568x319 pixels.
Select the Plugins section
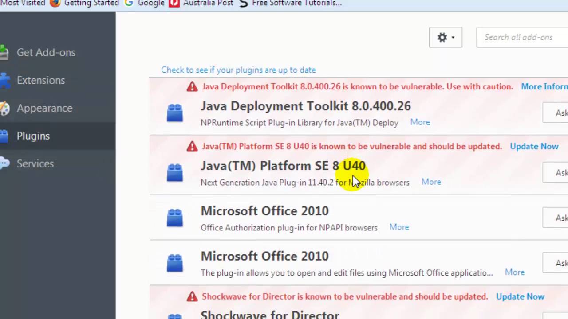pyautogui.click(x=33, y=136)
